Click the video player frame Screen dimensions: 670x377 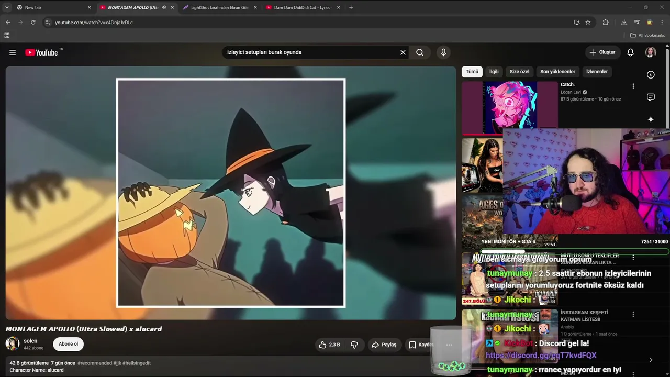coord(231,193)
